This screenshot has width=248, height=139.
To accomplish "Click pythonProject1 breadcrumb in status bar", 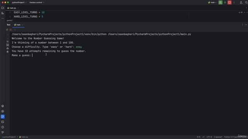I will pyautogui.click(x=9, y=137).
